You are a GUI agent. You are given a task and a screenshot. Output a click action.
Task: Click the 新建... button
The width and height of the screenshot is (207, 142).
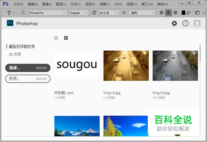click(28, 68)
